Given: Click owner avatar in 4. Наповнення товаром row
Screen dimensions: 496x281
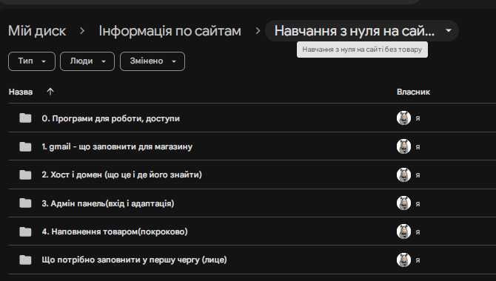Looking at the screenshot, I should click(x=403, y=231).
